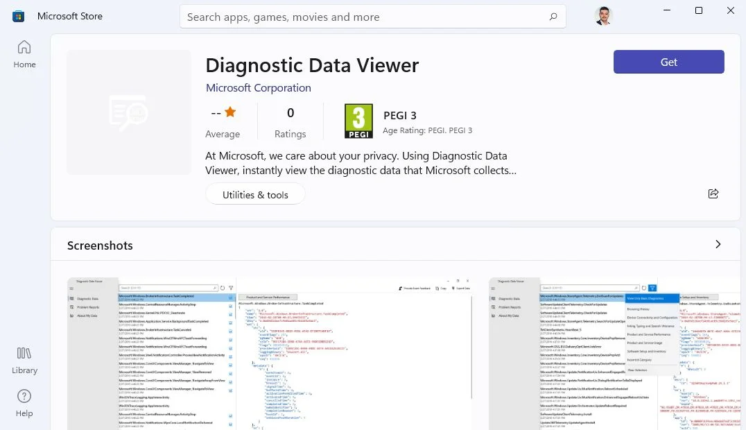The image size is (746, 430).
Task: Click the Get button
Action: click(x=668, y=62)
